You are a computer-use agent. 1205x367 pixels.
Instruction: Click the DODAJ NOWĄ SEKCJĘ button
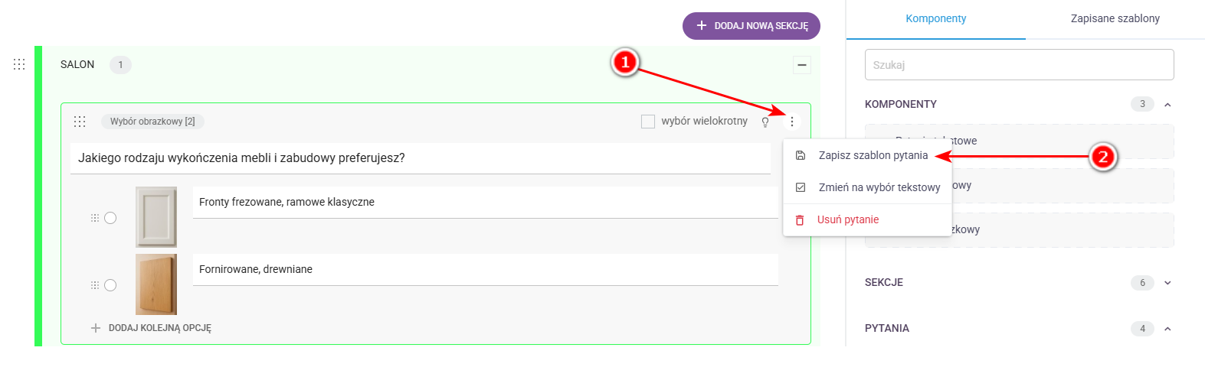click(x=751, y=26)
